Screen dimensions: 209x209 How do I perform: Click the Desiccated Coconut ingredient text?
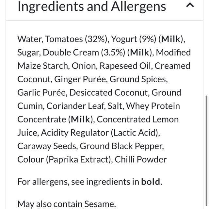coord(109,93)
